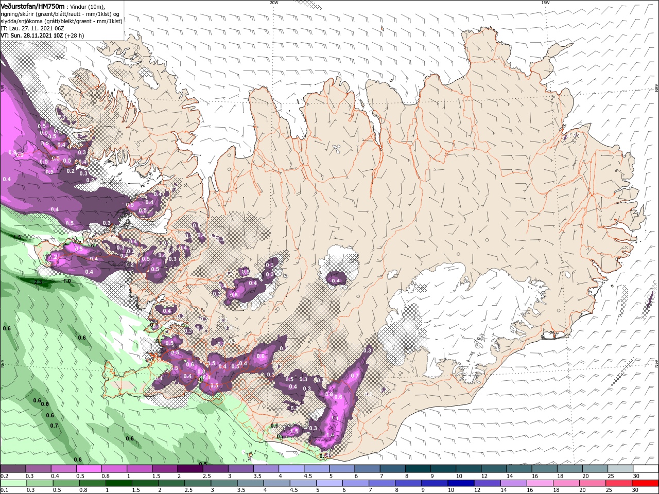Click the darkest green swatch between 1 and 1.5, lower legend row
Screen dimensions: 659x494
[x=118, y=483]
